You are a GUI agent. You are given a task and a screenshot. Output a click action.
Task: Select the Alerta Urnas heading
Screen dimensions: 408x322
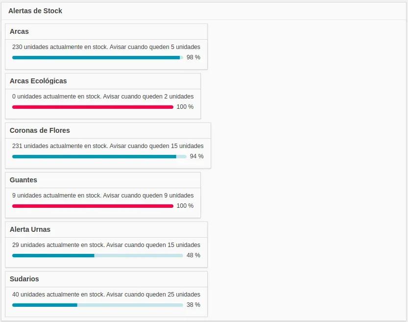point(30,229)
